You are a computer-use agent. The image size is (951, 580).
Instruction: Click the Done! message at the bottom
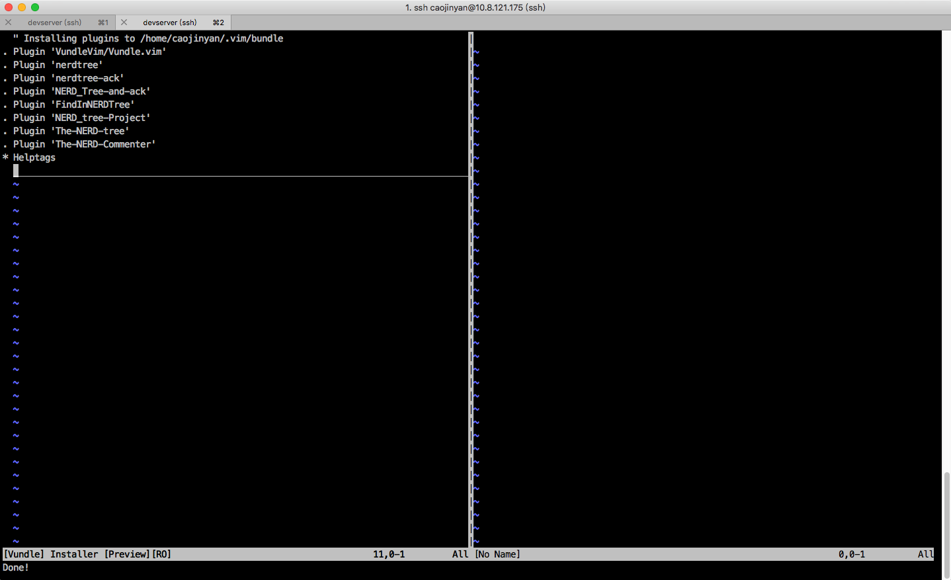click(x=16, y=567)
